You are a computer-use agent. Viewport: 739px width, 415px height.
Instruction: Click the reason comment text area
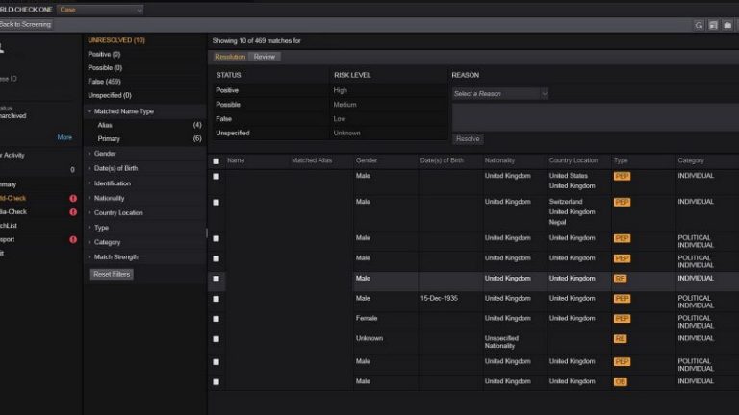tap(596, 117)
